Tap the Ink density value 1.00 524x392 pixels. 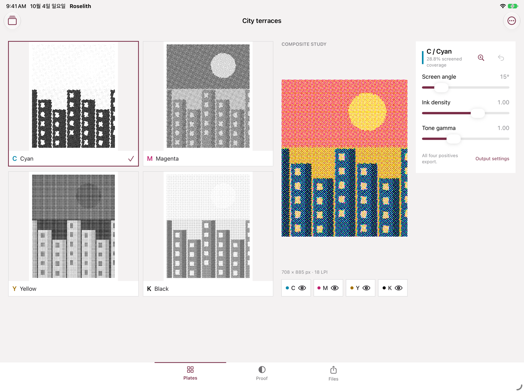[503, 102]
